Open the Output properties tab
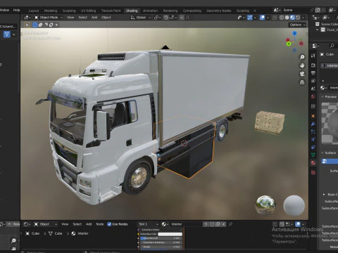338x253 pixels. point(313,73)
